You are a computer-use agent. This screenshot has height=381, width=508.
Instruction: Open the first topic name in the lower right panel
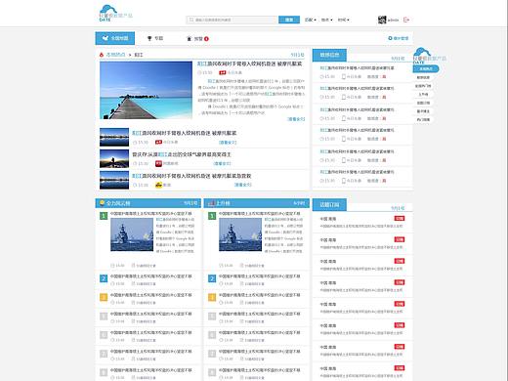(328, 219)
